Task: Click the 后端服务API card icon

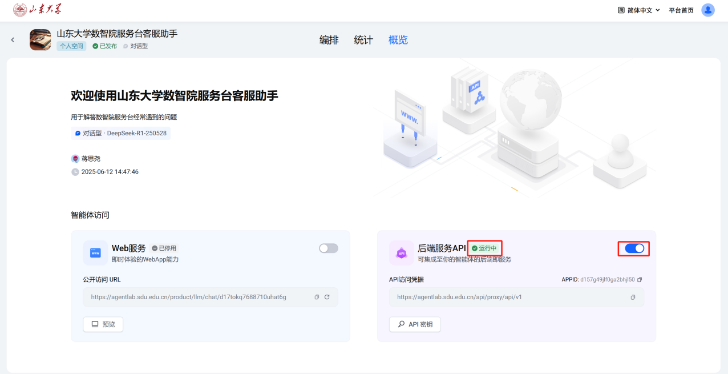Action: (401, 253)
